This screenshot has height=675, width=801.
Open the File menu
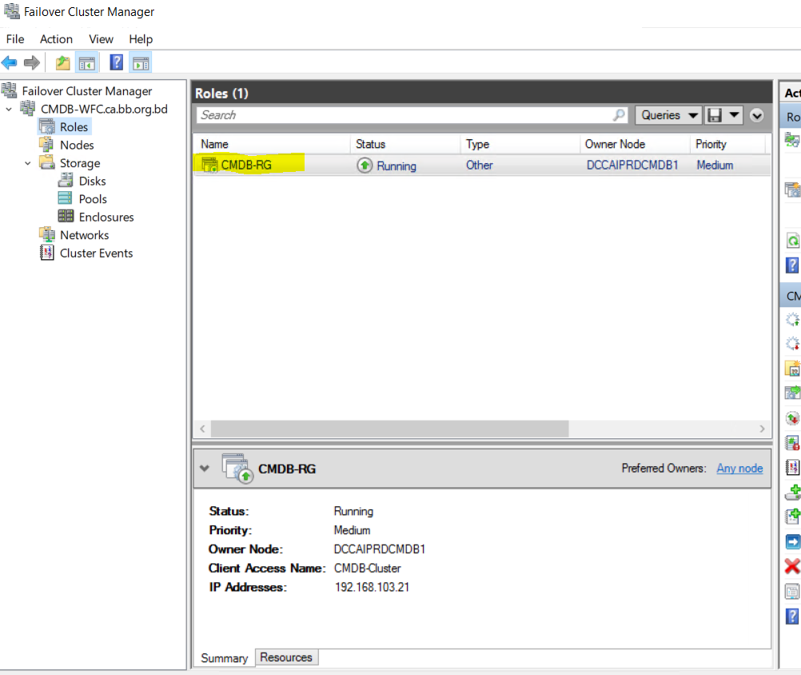click(15, 39)
